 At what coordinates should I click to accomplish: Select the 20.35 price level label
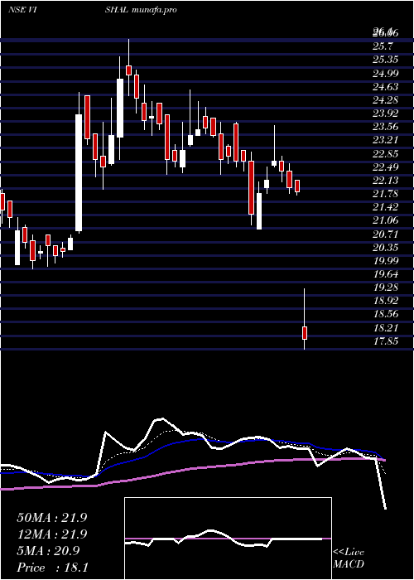(x=386, y=247)
